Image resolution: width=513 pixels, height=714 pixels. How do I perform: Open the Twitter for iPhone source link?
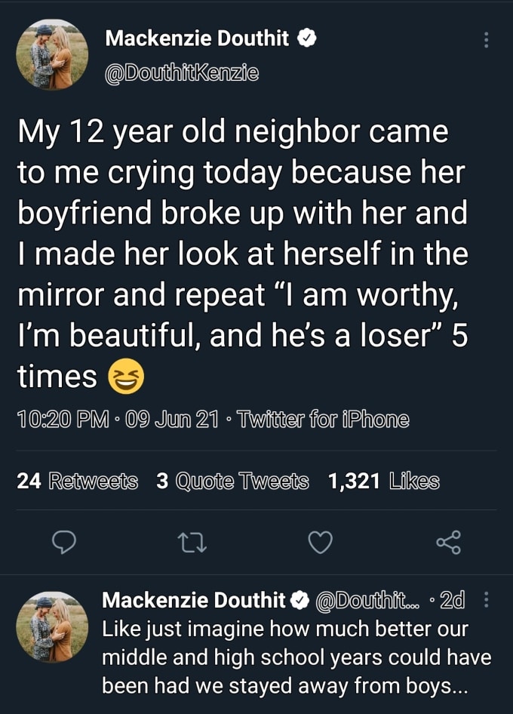324,420
